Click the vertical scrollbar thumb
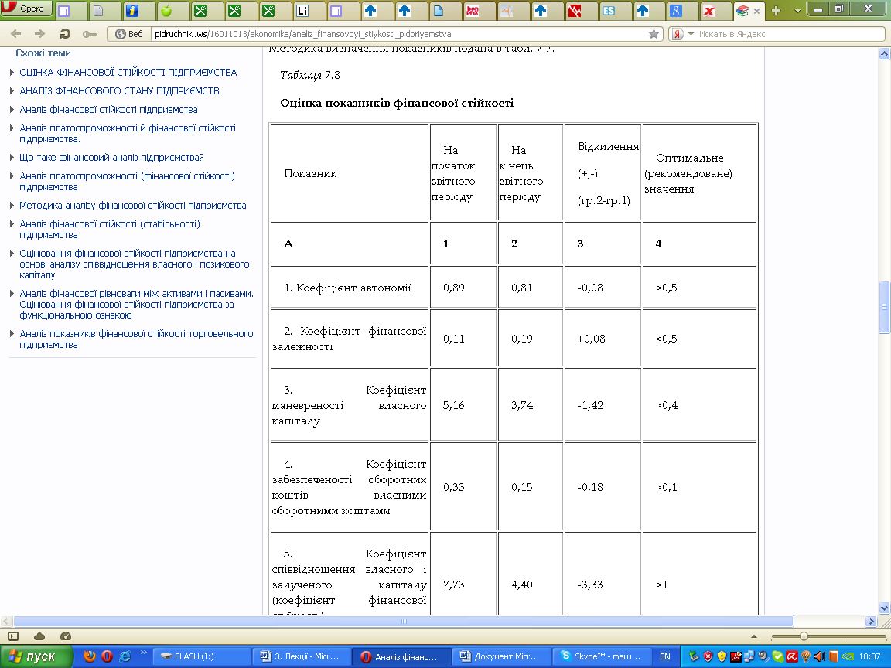891x668 pixels. click(884, 307)
